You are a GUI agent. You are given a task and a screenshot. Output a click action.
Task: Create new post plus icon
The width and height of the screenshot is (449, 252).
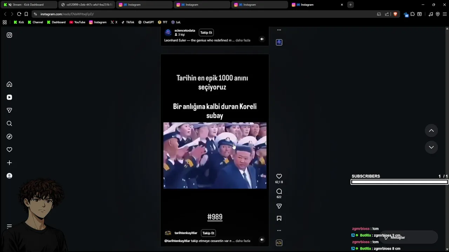(x=9, y=163)
